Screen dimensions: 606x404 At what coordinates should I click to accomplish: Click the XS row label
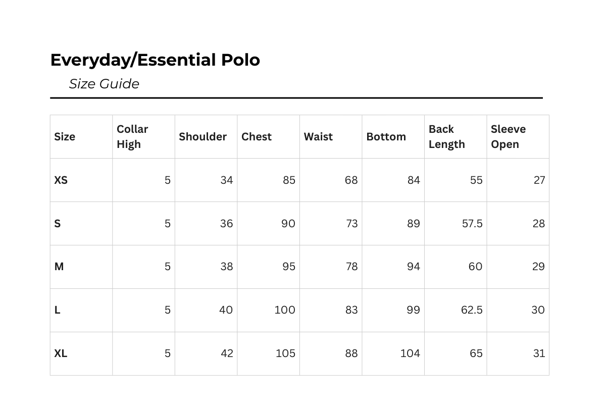coord(61,180)
